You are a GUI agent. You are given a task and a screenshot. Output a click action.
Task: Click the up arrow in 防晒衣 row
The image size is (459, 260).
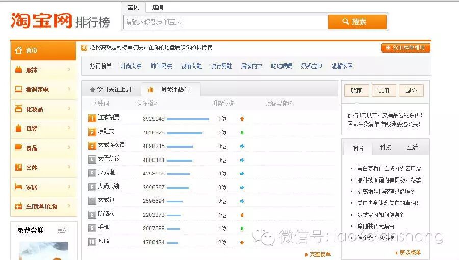tap(242, 215)
